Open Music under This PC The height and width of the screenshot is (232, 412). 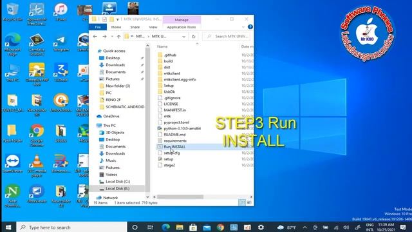111,160
